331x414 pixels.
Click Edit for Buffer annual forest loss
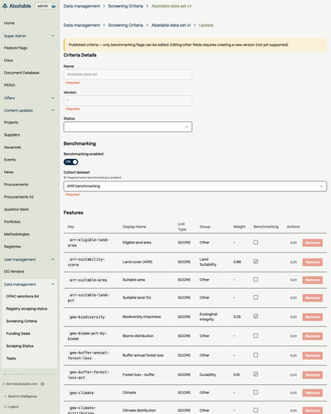[293, 356]
